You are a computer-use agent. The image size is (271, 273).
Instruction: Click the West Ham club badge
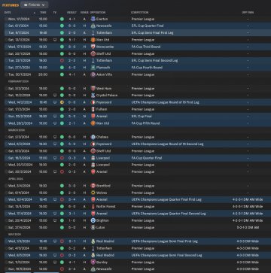pos(93,89)
